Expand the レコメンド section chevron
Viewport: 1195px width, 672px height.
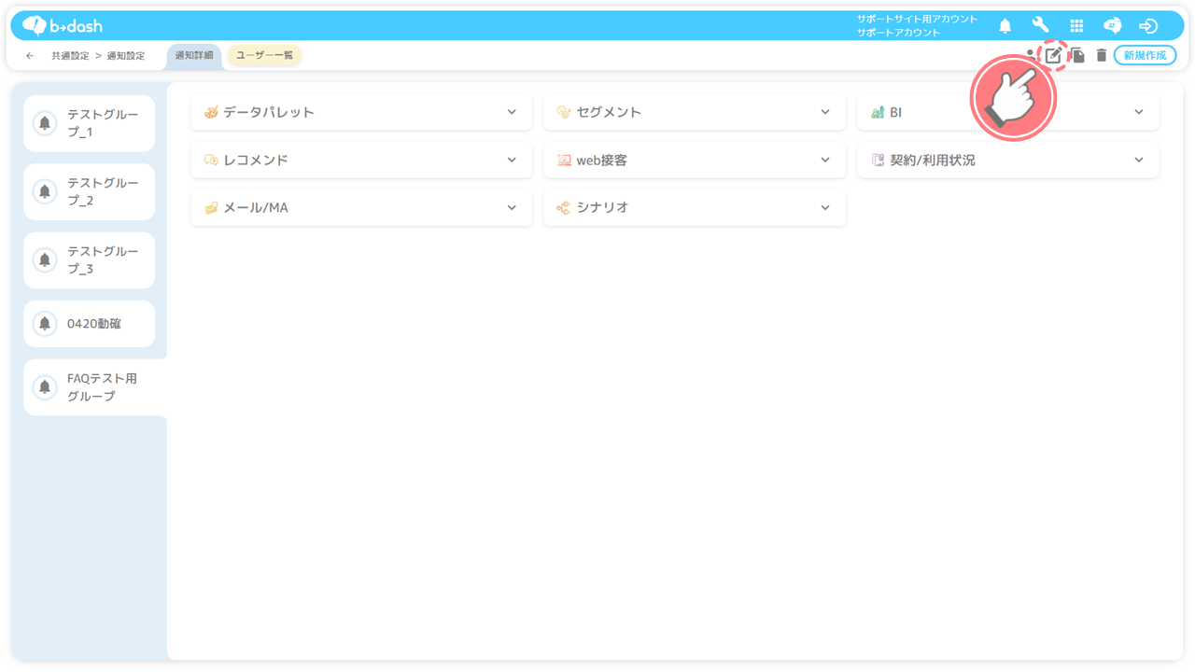click(x=512, y=161)
